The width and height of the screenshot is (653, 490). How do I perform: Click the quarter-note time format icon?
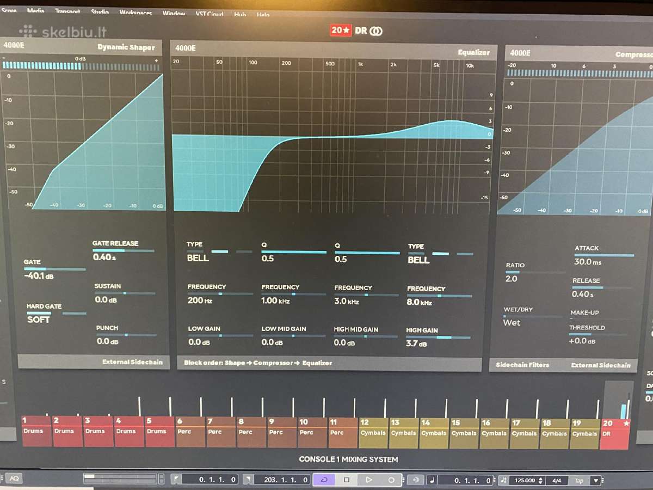pos(432,480)
